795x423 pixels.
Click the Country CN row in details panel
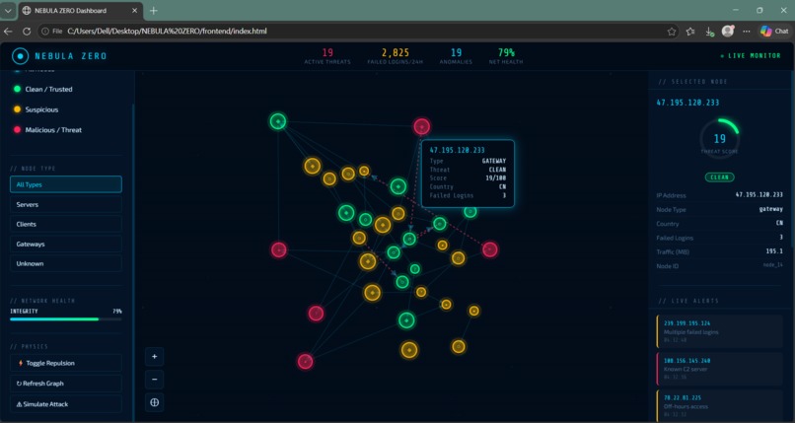[719, 224]
